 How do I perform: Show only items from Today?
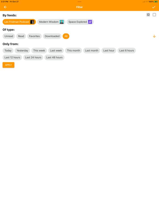(x=8, y=51)
